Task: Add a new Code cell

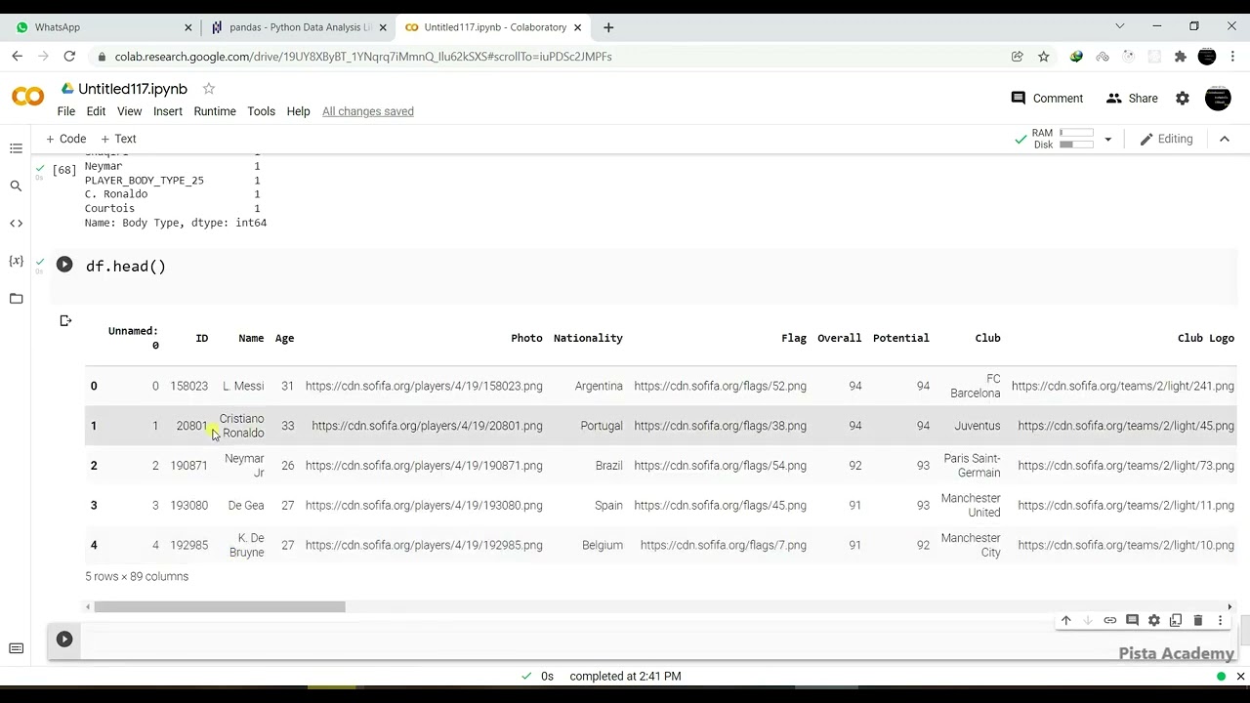Action: (66, 139)
